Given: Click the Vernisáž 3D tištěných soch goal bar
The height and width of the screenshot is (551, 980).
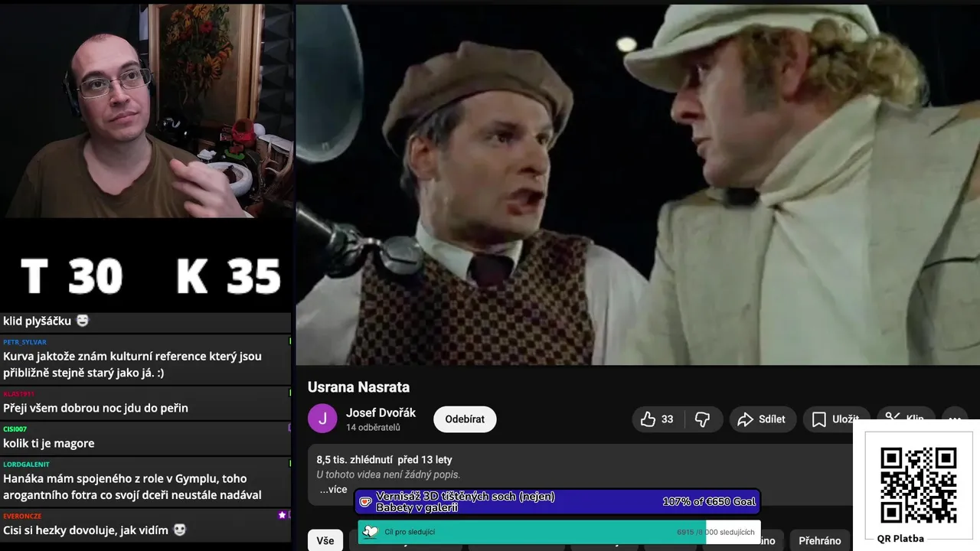Looking at the screenshot, I should point(557,502).
